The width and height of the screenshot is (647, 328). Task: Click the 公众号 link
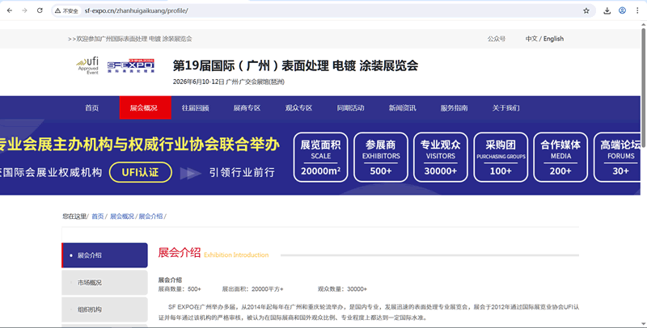pos(497,39)
